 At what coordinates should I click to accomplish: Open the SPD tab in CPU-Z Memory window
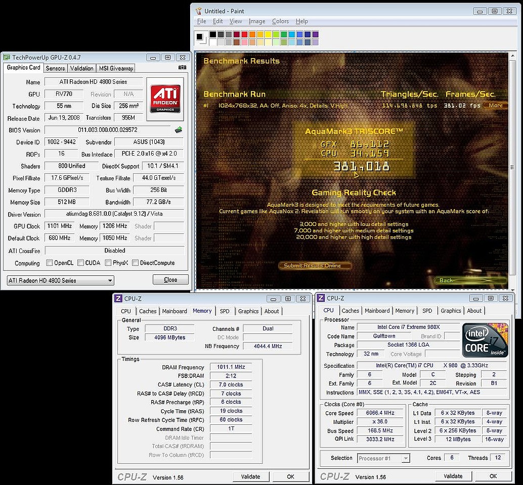tap(225, 311)
